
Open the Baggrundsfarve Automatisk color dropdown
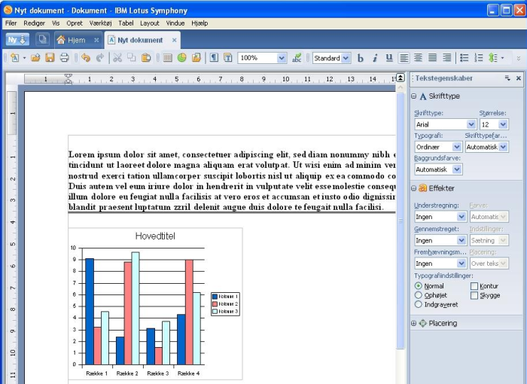457,169
